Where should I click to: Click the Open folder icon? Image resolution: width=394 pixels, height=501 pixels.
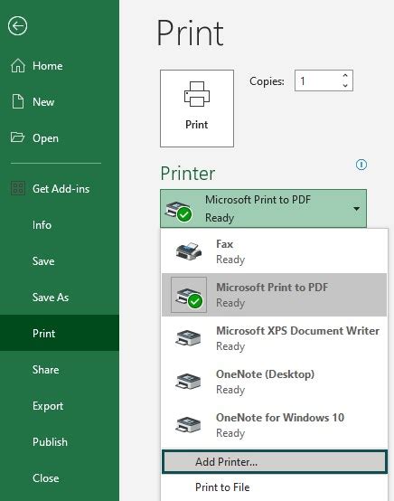coord(17,137)
